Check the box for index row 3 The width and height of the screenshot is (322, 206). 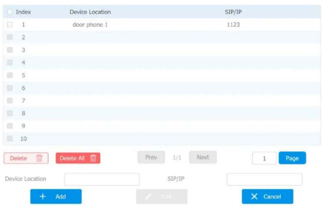10,50
